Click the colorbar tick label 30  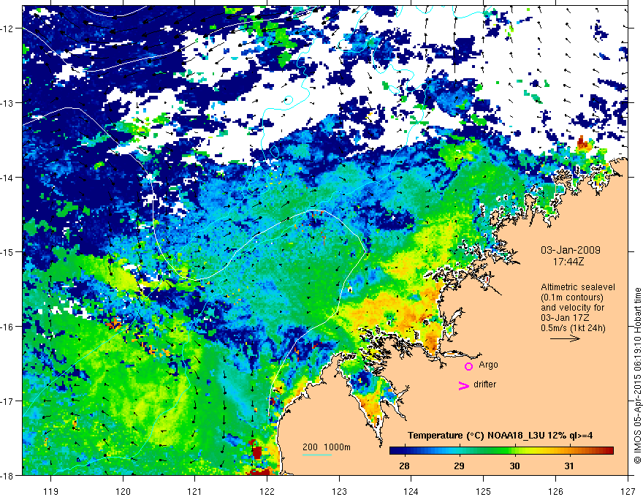coord(514,466)
